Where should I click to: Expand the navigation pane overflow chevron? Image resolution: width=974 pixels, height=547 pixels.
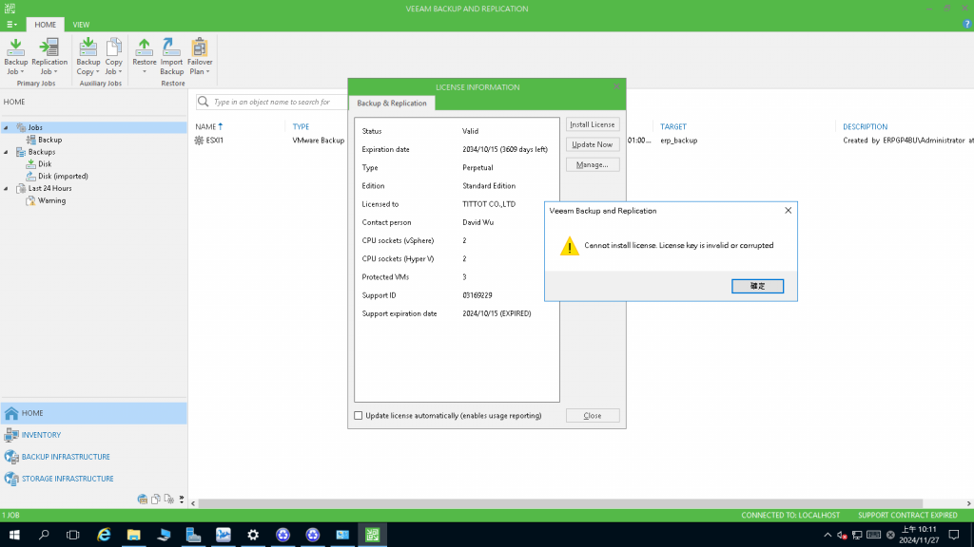(x=182, y=500)
